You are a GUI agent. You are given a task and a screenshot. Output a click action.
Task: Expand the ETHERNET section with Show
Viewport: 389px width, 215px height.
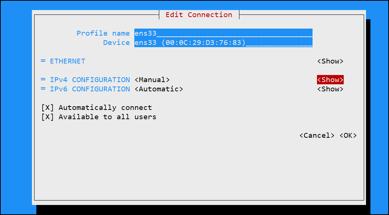330,61
